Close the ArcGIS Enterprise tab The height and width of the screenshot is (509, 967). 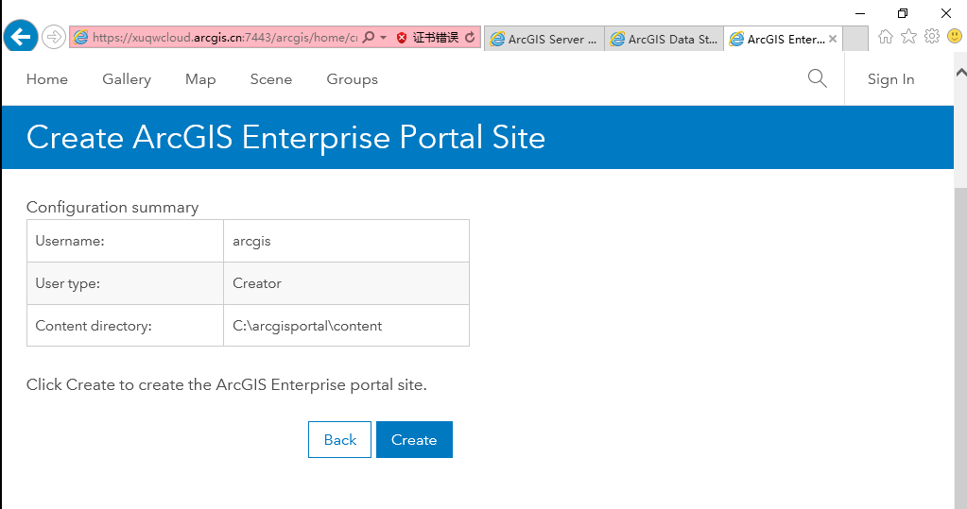(x=833, y=39)
